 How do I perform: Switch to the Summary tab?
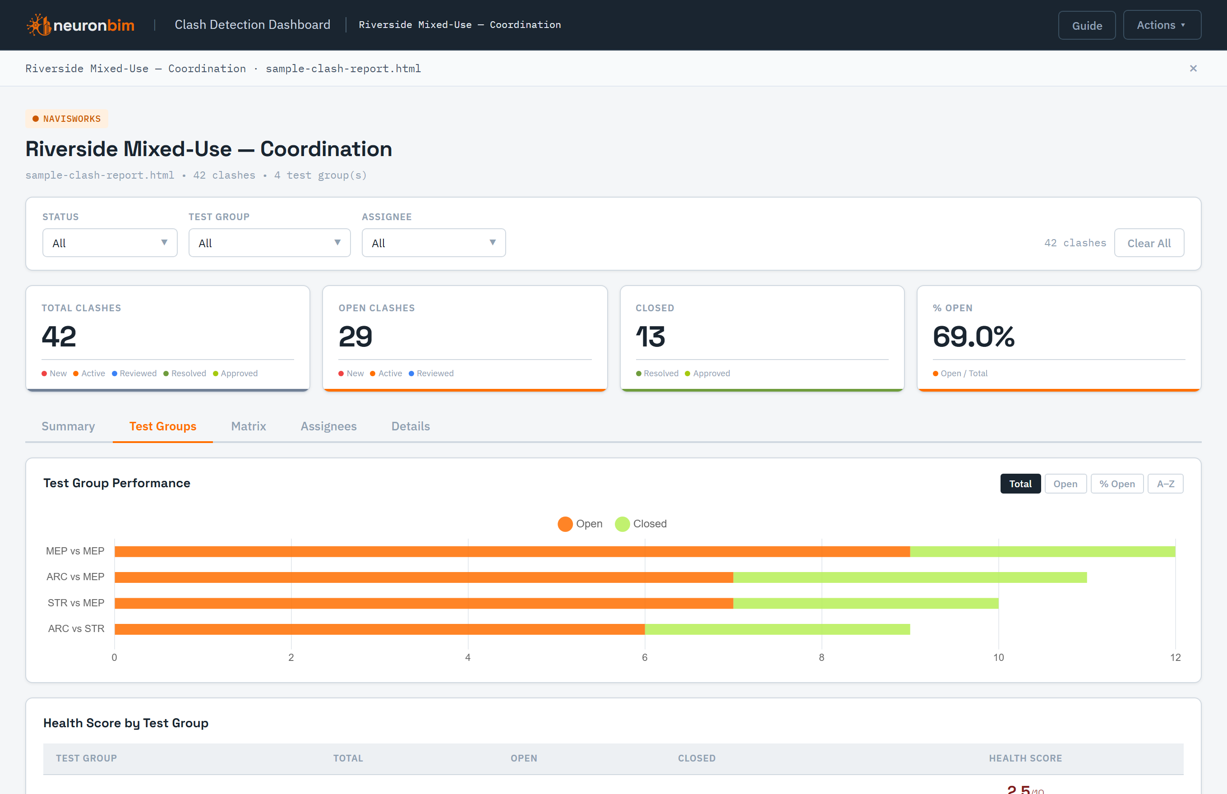(68, 426)
